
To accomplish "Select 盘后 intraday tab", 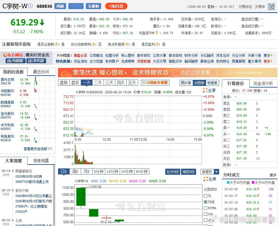I will click(75, 83).
